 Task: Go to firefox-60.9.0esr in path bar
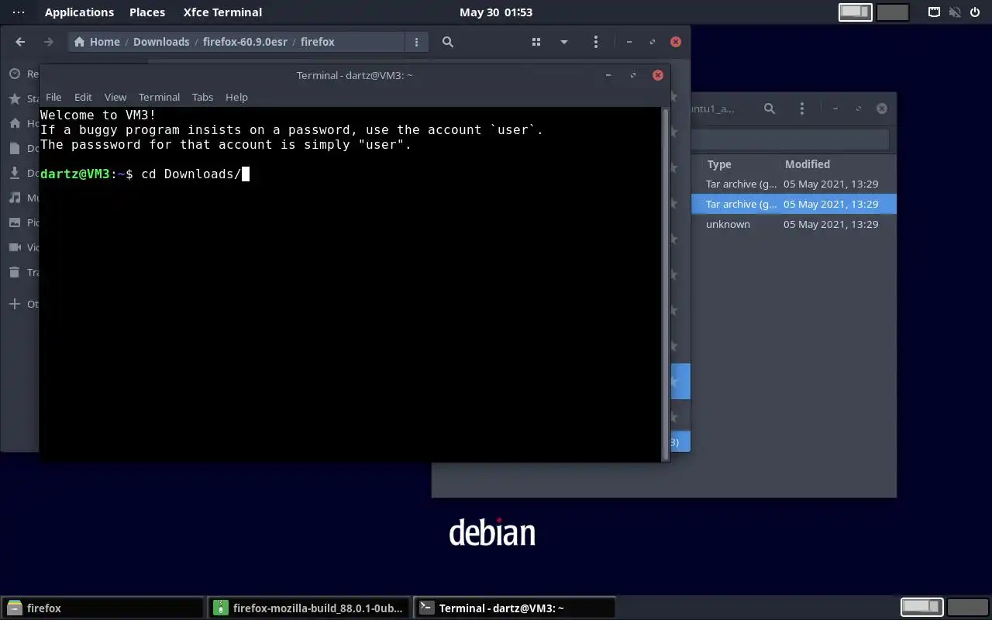pyautogui.click(x=245, y=42)
